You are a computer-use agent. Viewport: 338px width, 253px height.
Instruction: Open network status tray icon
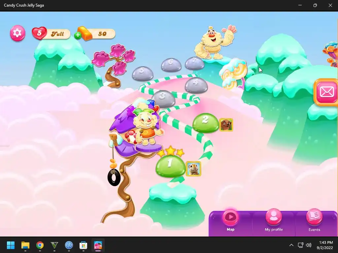[x=300, y=245]
